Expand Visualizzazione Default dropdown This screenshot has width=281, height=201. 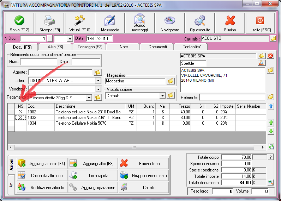(162, 95)
